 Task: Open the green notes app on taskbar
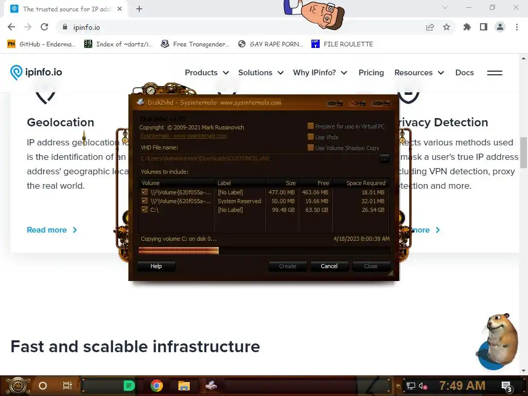coord(129,386)
